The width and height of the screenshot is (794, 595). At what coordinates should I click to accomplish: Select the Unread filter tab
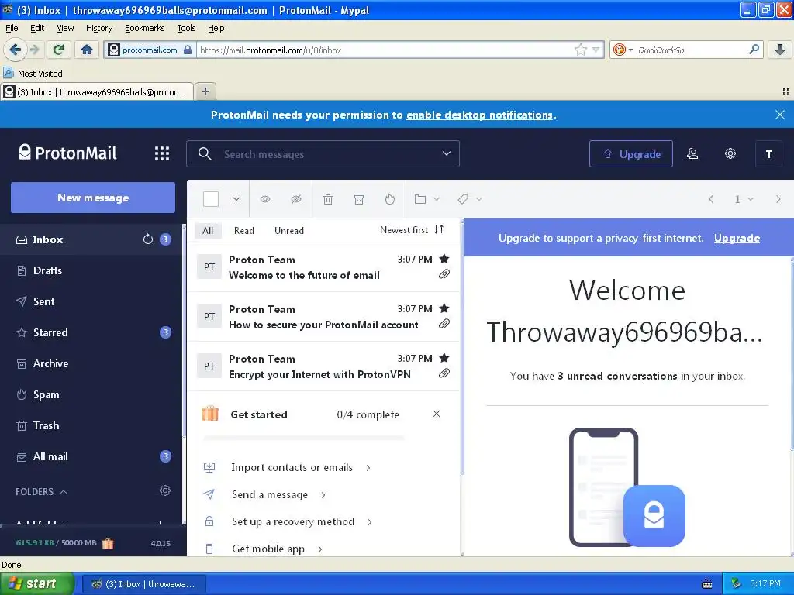(x=289, y=231)
